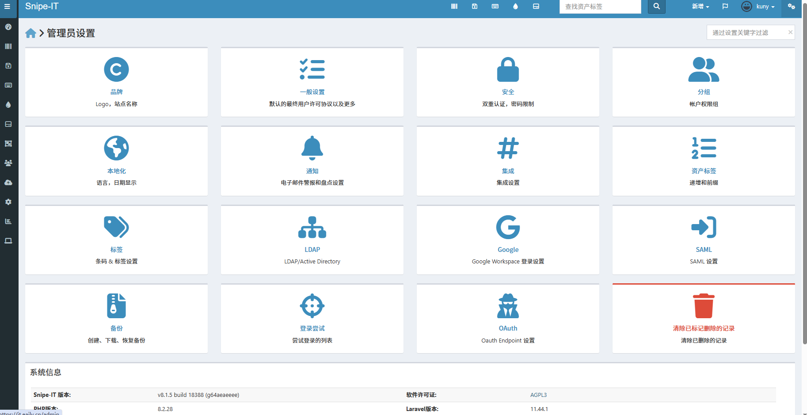Clear the settings filter with X icon
Screen dimensions: 807x415
[x=791, y=32]
